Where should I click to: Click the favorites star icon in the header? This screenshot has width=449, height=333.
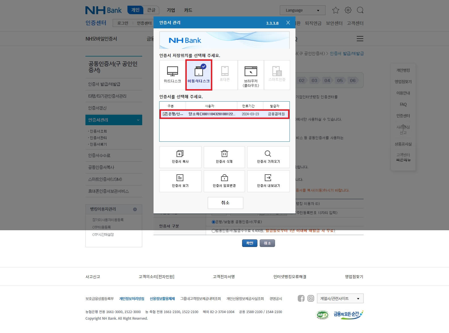click(x=336, y=10)
